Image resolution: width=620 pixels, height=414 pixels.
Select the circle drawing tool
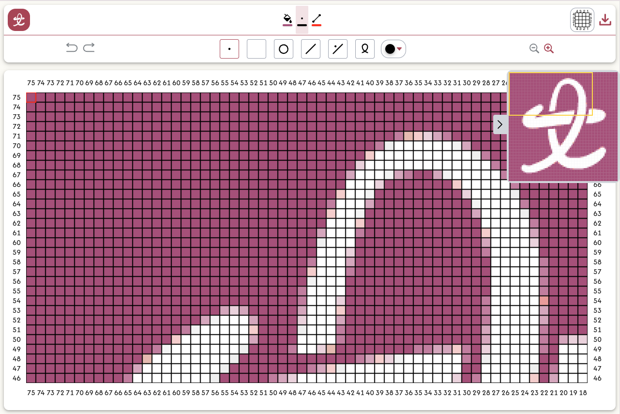coord(283,48)
